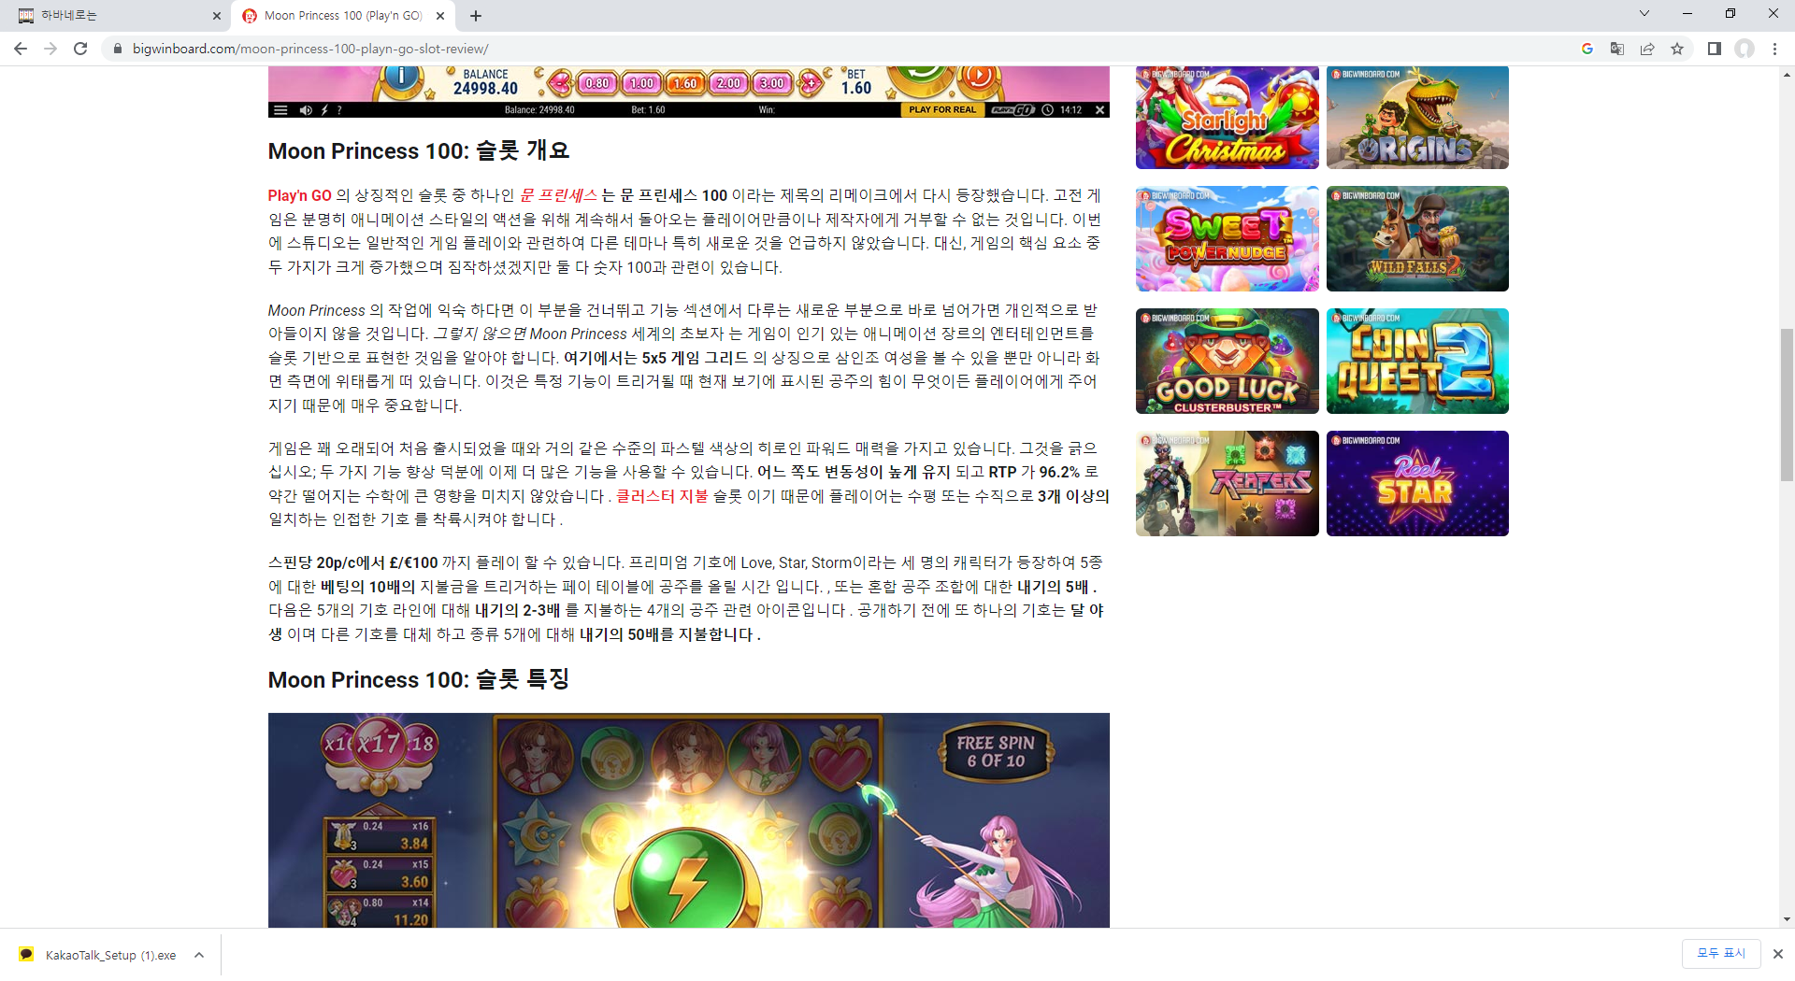Screen dimensions: 1795x981
Task: Close the embedded slot game demo
Action: (x=1100, y=110)
